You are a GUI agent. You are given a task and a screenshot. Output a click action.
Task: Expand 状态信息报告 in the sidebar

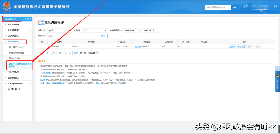17,78
